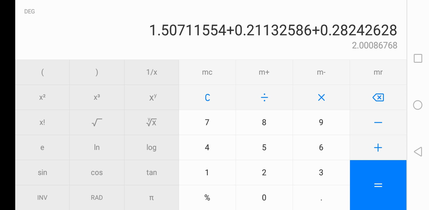
Task: Tap the backspace delete icon
Action: click(378, 97)
